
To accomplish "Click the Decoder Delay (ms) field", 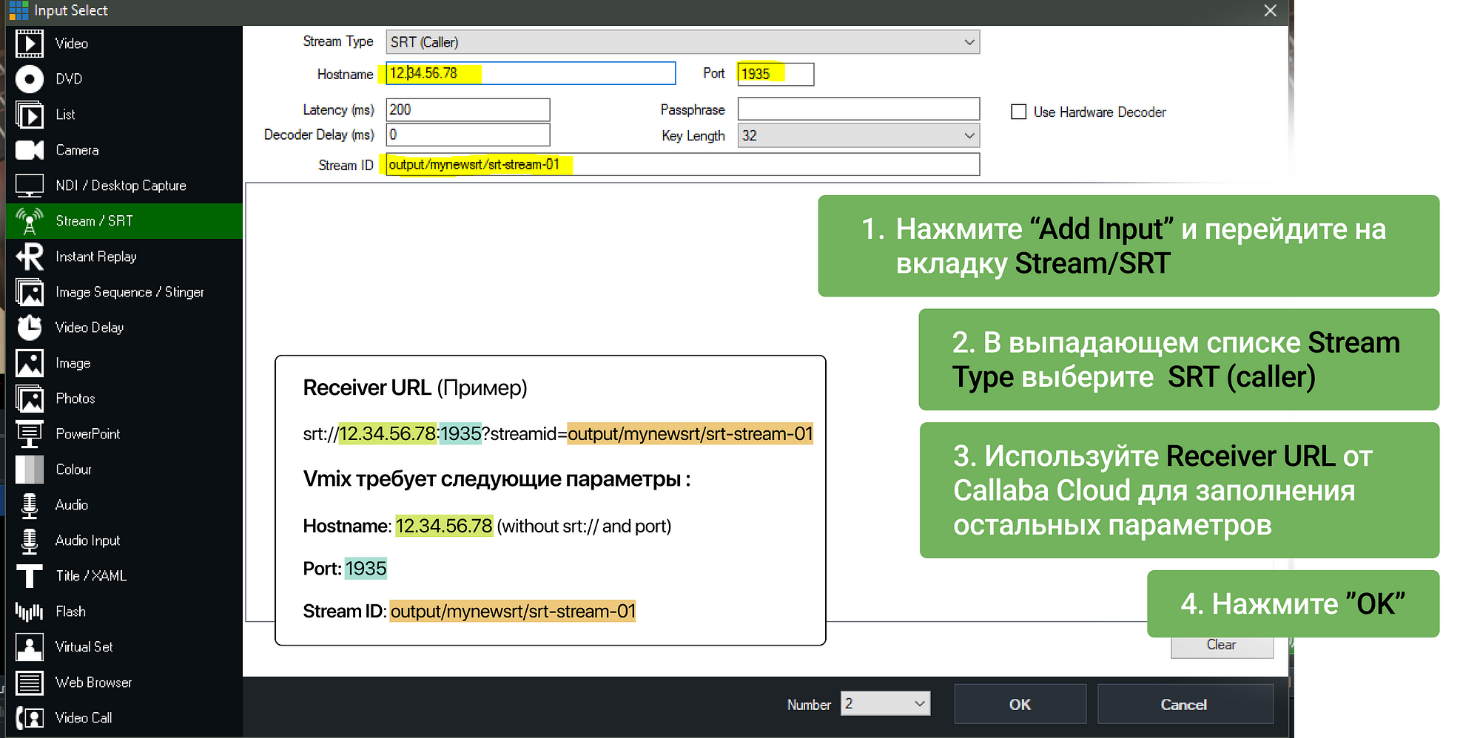I will 468,135.
